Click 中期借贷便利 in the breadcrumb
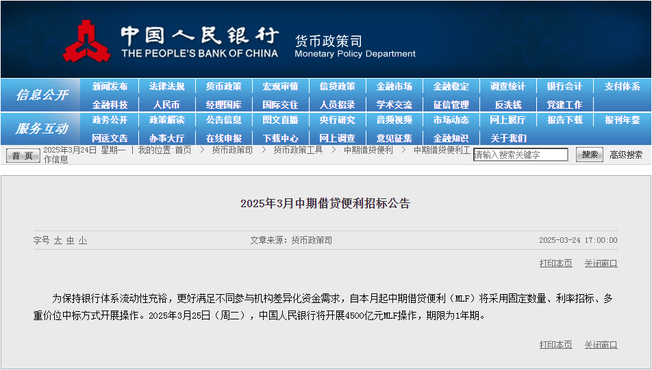This screenshot has height=370, width=652. tap(368, 150)
